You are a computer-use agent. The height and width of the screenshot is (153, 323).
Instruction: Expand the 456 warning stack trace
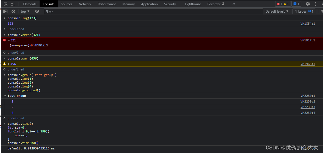click(x=9, y=64)
